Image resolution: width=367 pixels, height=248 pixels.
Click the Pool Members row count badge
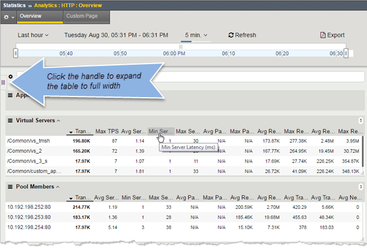pos(360,186)
